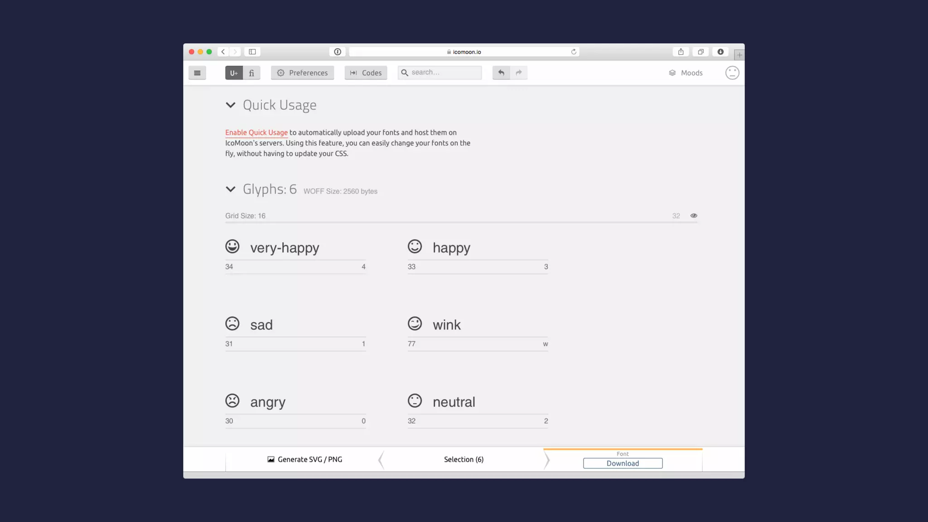This screenshot has width=928, height=522.
Task: Click the undo arrow button
Action: tap(501, 72)
